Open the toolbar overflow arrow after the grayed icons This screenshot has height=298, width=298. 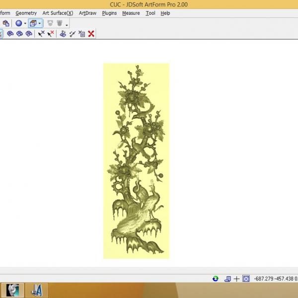pos(67,24)
